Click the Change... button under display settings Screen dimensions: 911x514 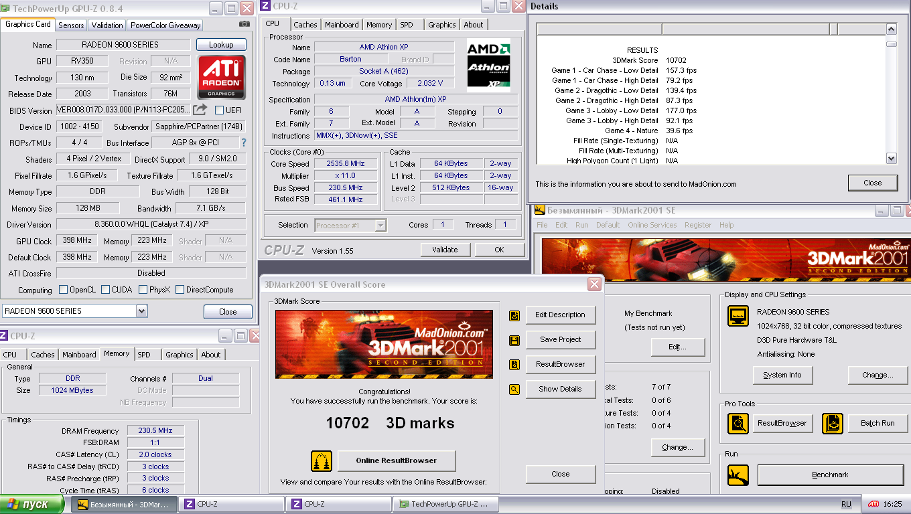click(878, 375)
